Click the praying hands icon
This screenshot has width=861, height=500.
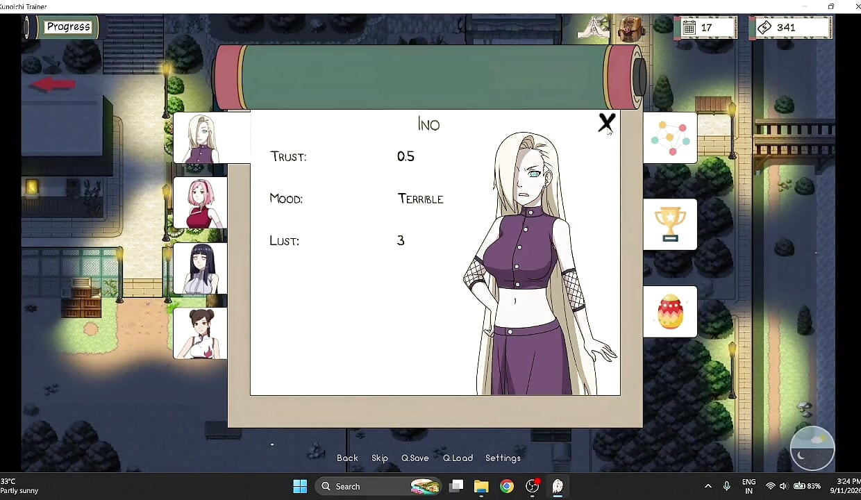(x=594, y=28)
